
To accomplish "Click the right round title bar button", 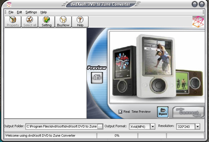I will pos(202,4).
